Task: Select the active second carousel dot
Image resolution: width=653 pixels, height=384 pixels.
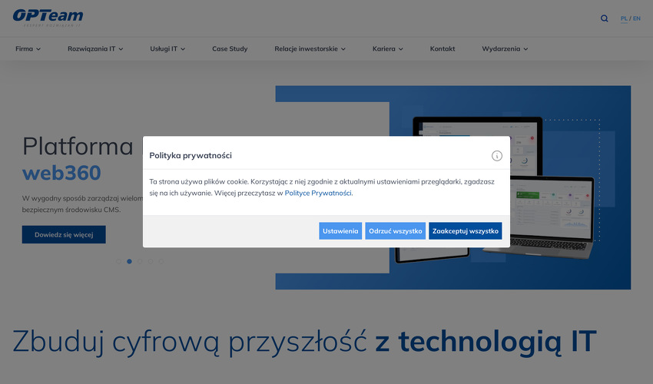Action: pyautogui.click(x=130, y=262)
